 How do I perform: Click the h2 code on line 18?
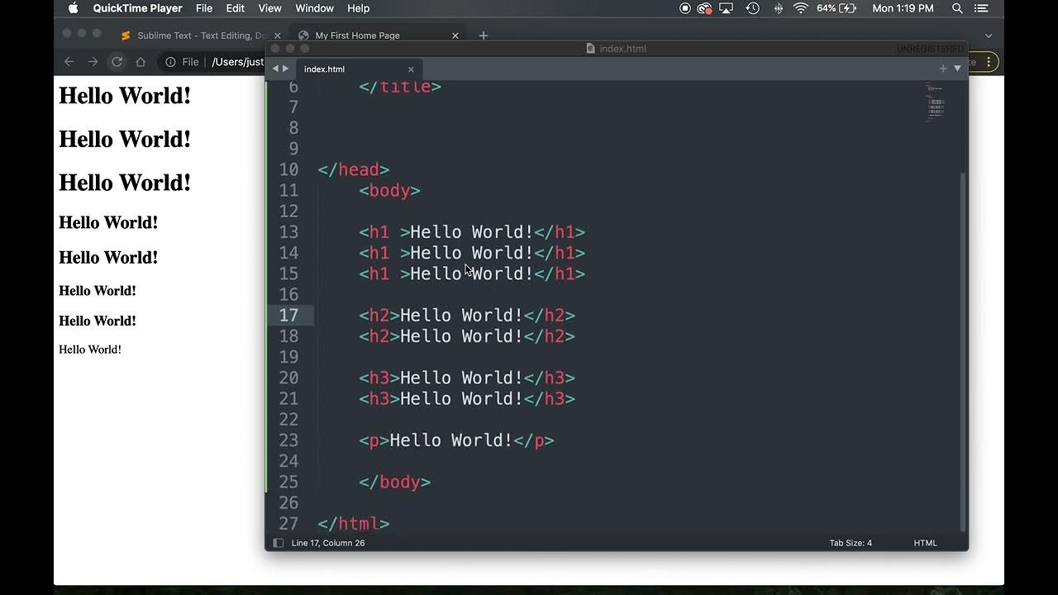pos(467,336)
